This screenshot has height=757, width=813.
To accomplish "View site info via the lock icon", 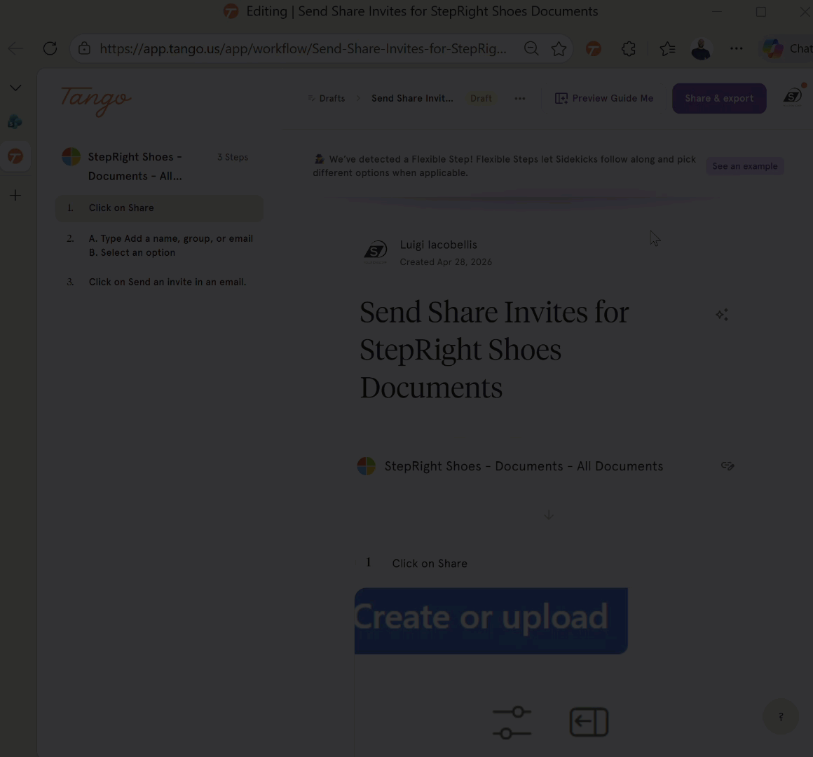I will pos(85,49).
